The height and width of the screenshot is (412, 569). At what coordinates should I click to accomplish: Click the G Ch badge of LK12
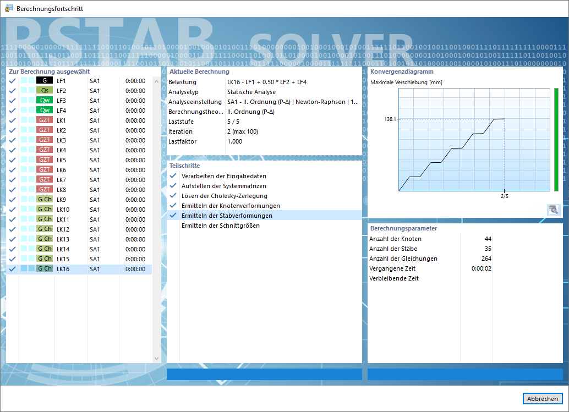[x=45, y=229]
